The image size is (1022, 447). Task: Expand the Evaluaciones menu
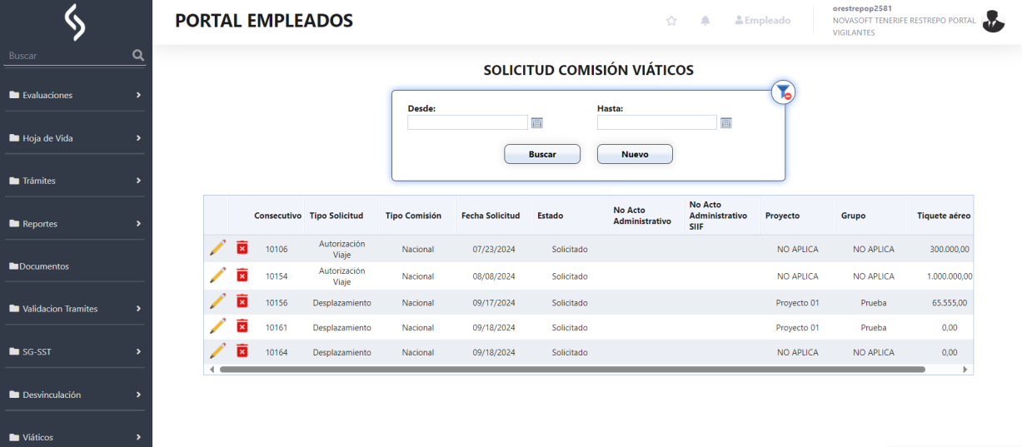click(x=76, y=95)
